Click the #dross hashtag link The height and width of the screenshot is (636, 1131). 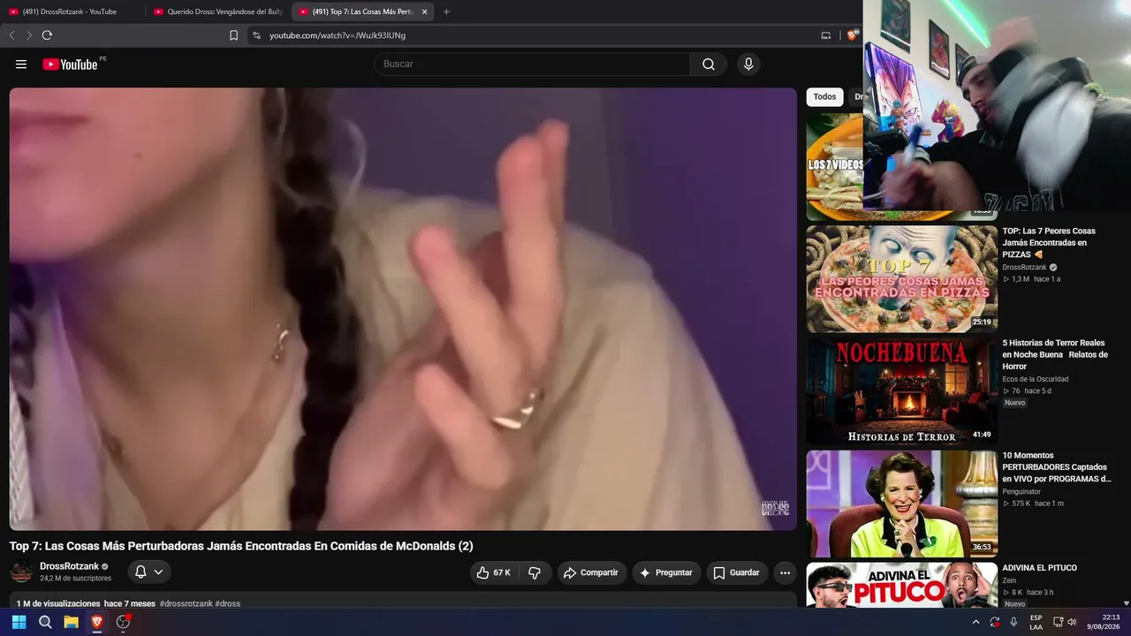coord(228,603)
